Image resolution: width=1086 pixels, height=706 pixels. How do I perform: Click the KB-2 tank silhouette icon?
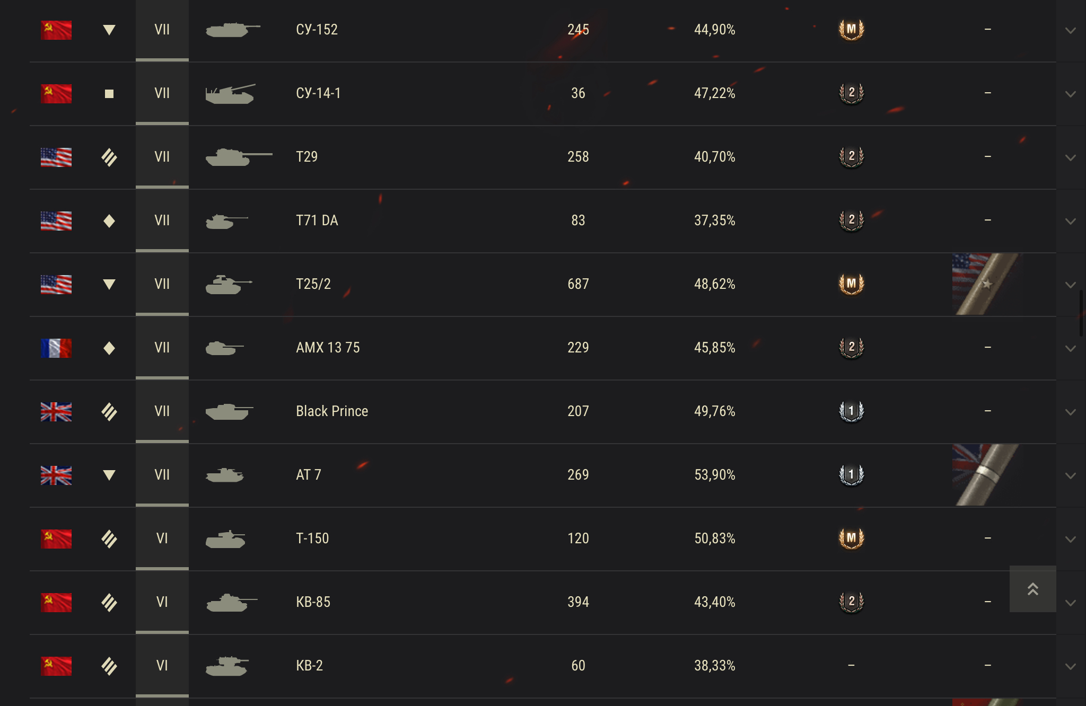tap(227, 666)
